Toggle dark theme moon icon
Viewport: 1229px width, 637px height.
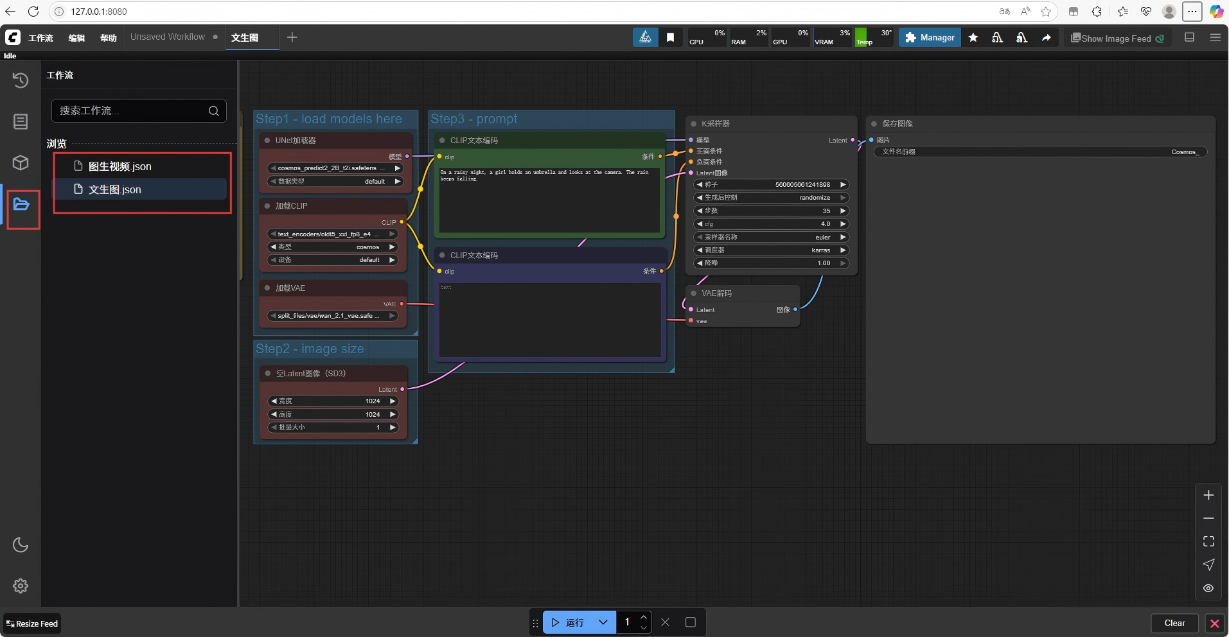tap(21, 545)
